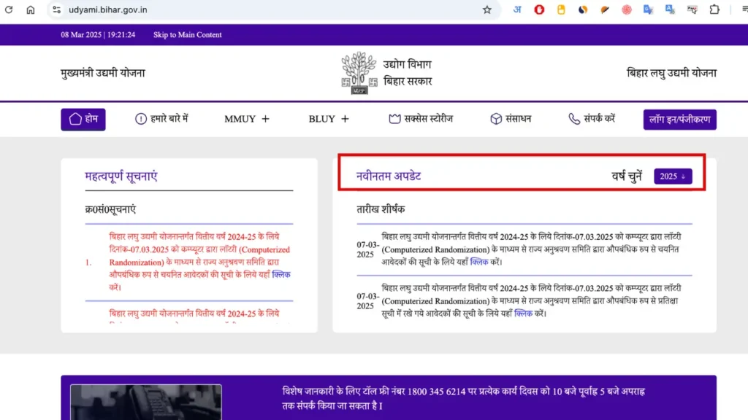
Task: Open the सक्सेस स्टोरीज menu item
Action: pyautogui.click(x=421, y=119)
